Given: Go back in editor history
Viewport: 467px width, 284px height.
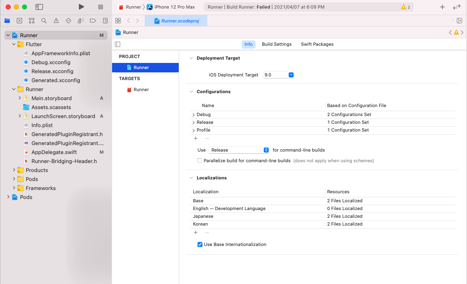Looking at the screenshot, I should pos(129,20).
